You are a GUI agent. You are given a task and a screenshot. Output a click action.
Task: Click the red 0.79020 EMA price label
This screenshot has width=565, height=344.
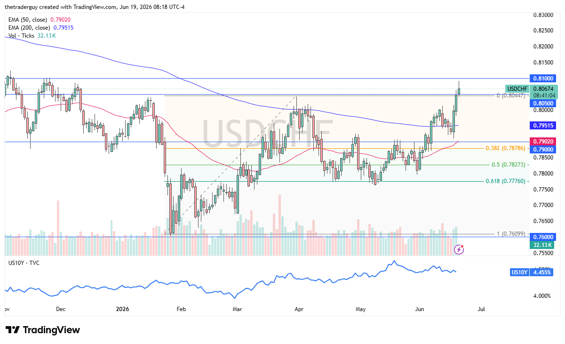(543, 141)
